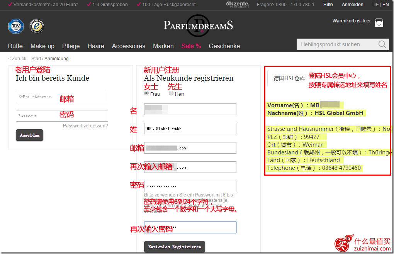
Task: Click the Anmelden link in top bar
Action: (352, 5)
